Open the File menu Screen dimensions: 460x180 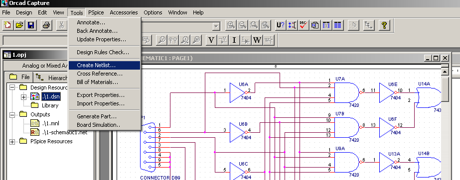pyautogui.click(x=6, y=12)
